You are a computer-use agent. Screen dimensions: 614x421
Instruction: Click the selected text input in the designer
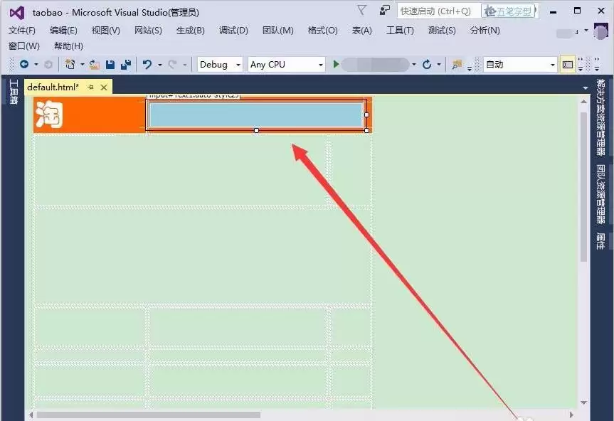tap(256, 114)
